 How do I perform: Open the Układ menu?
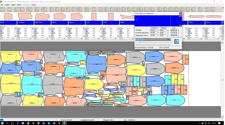13,5
